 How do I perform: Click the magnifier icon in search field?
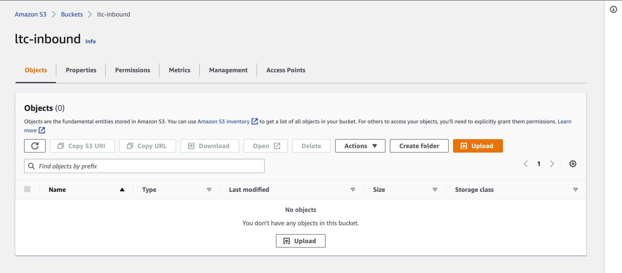(32, 166)
